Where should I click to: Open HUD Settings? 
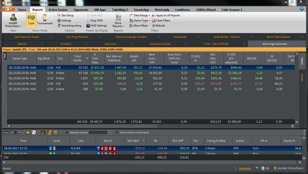pyautogui.click(x=97, y=25)
